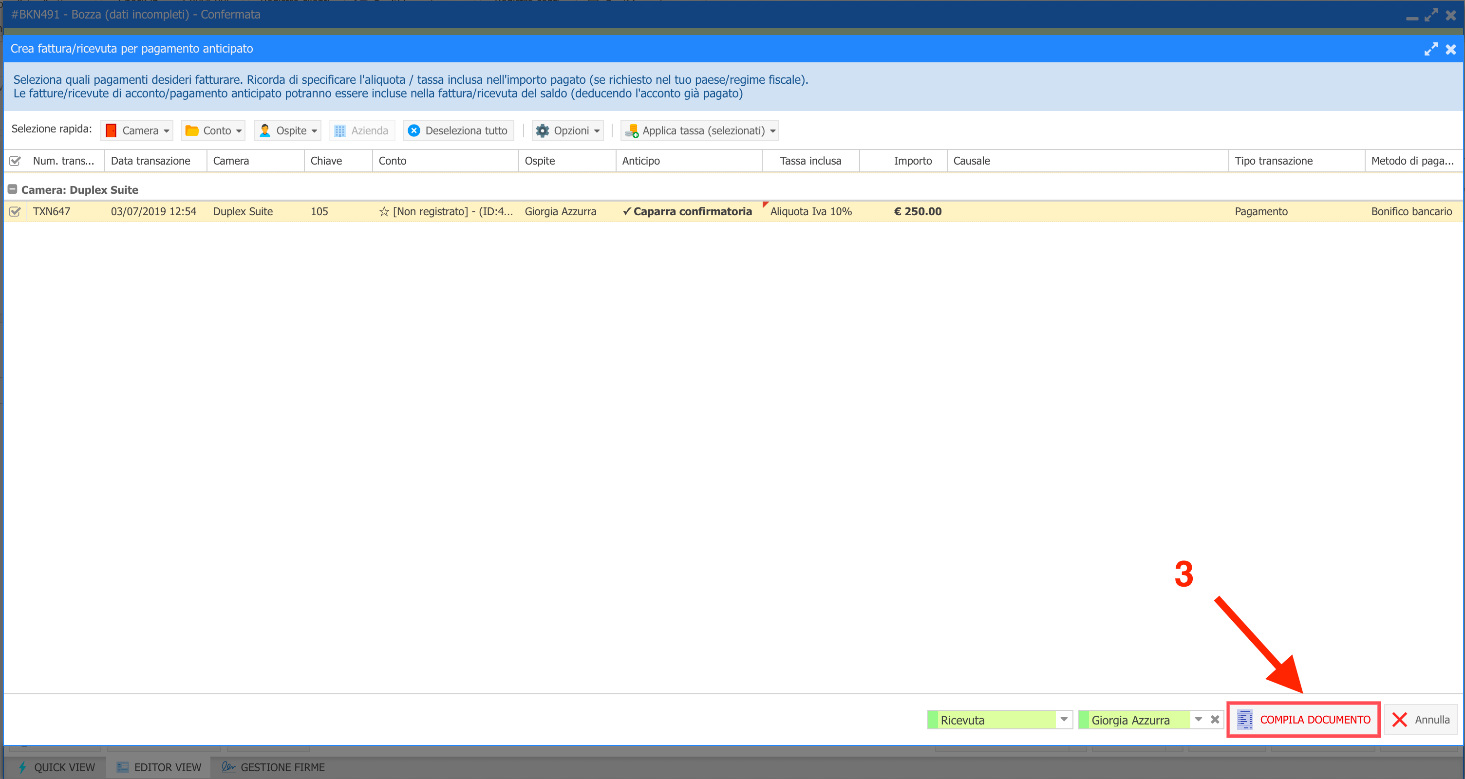Viewport: 1465px width, 779px height.
Task: Toggle checkbox for transaction TXN647
Action: (16, 211)
